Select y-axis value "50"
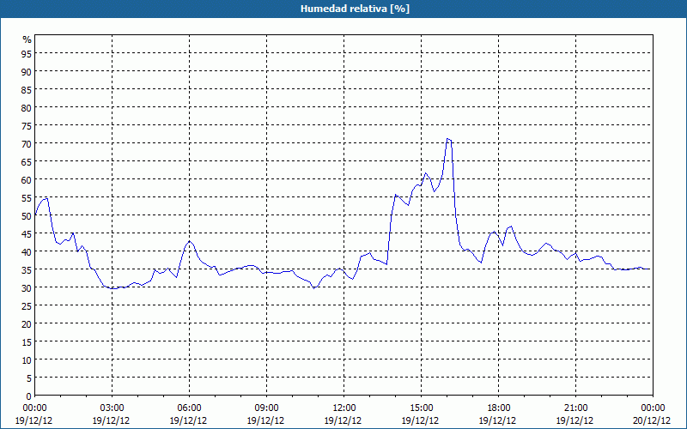Image resolution: width=687 pixels, height=429 pixels. pyautogui.click(x=27, y=216)
